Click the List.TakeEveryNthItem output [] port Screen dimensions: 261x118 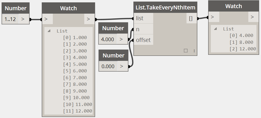[191, 19]
